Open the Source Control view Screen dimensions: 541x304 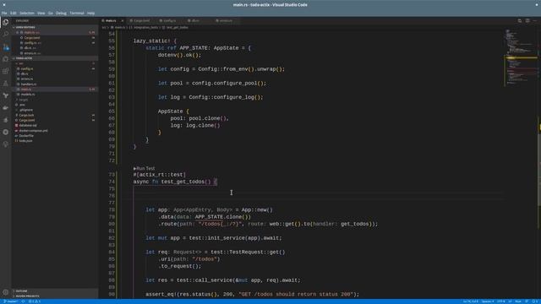(x=6, y=47)
